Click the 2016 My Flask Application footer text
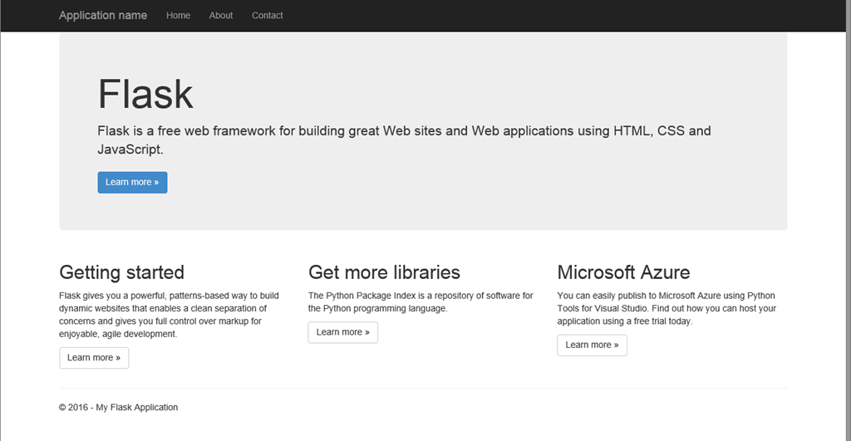This screenshot has width=851, height=441. pyautogui.click(x=118, y=408)
